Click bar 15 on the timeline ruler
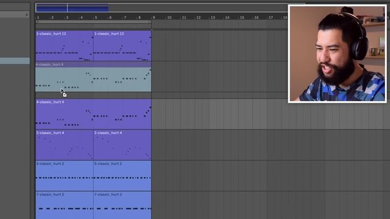This screenshot has width=390, height=219. coord(242,18)
